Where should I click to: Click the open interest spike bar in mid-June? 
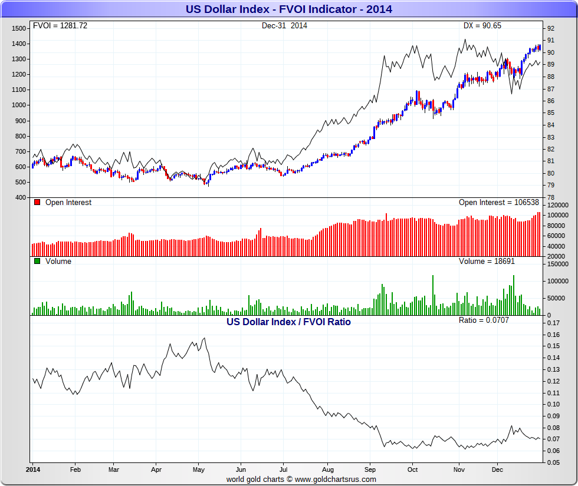pos(261,242)
